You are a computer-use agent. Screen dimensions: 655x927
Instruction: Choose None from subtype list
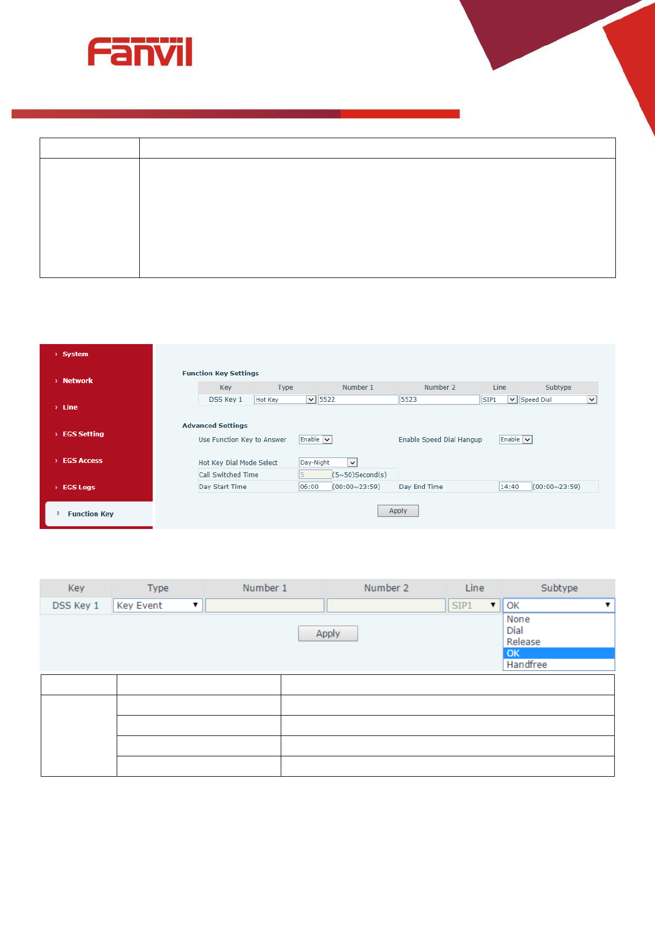point(559,619)
